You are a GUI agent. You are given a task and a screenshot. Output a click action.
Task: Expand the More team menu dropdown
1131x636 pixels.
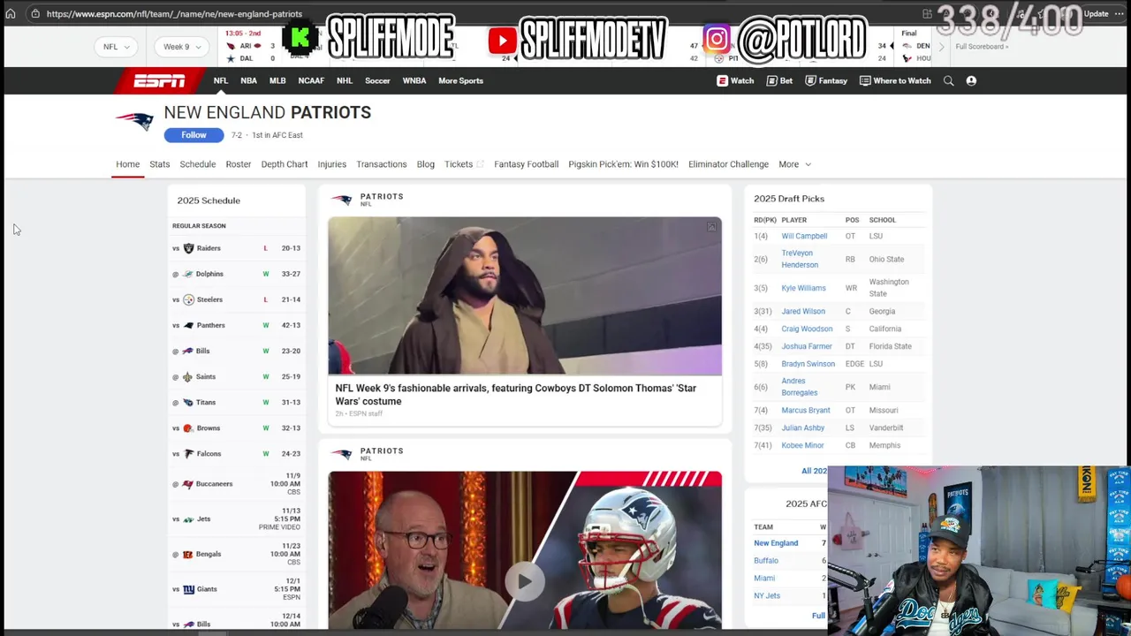click(794, 164)
